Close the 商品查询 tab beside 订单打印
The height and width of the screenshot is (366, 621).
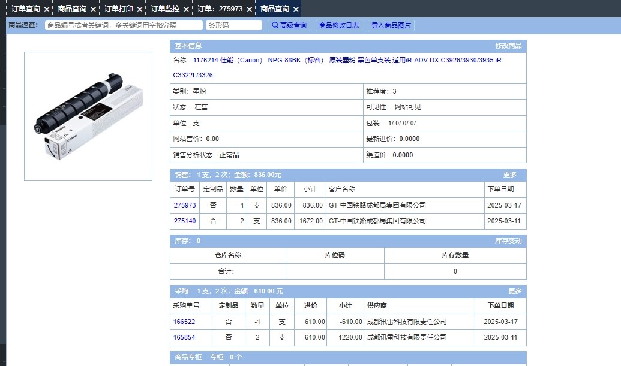click(93, 9)
